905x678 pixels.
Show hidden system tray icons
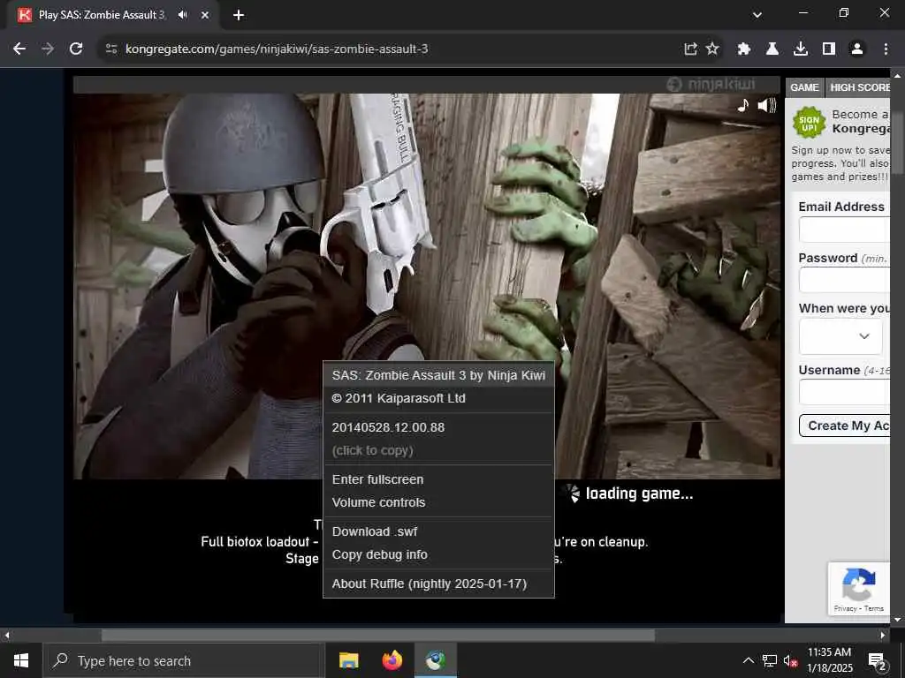click(x=748, y=660)
